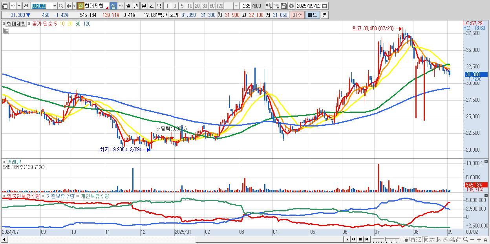Open the calendar date picker icon
The width and height of the screenshot is (490, 244).
coord(324,6)
